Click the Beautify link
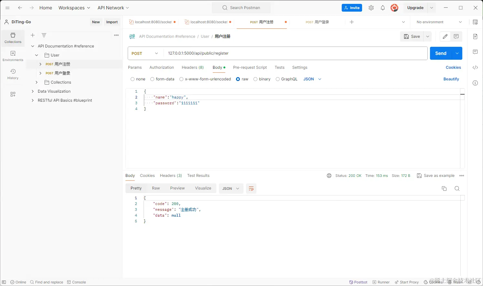Image resolution: width=483 pixels, height=286 pixels. pos(451,79)
